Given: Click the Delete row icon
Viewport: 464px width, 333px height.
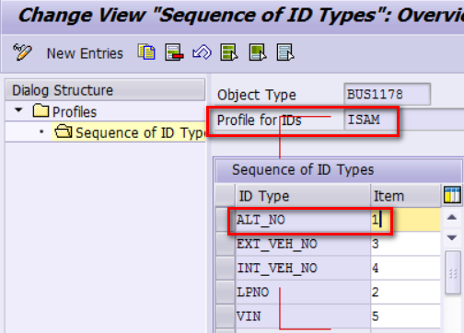Looking at the screenshot, I should [x=174, y=52].
